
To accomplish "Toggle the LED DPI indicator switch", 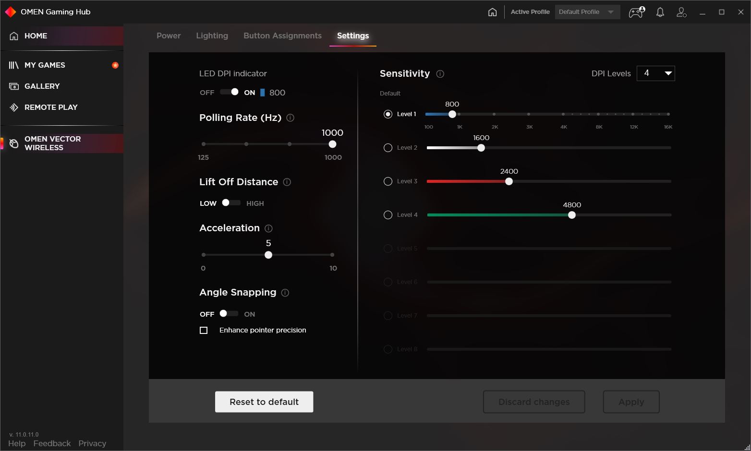I will [230, 92].
